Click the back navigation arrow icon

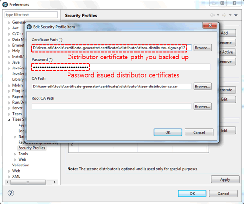pyautogui.click(x=212, y=15)
